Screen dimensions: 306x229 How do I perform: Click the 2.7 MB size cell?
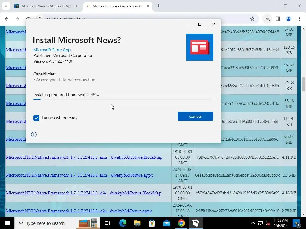tap(289, 175)
